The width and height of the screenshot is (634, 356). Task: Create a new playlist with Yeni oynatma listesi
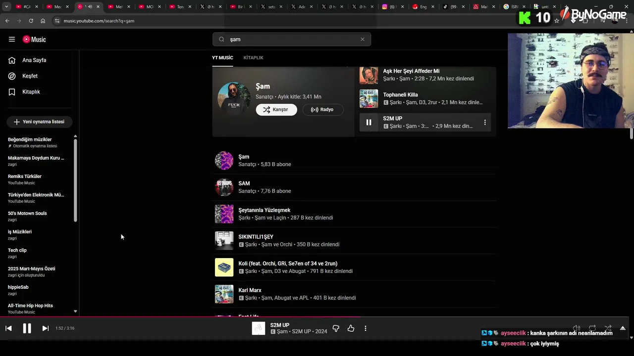point(39,122)
